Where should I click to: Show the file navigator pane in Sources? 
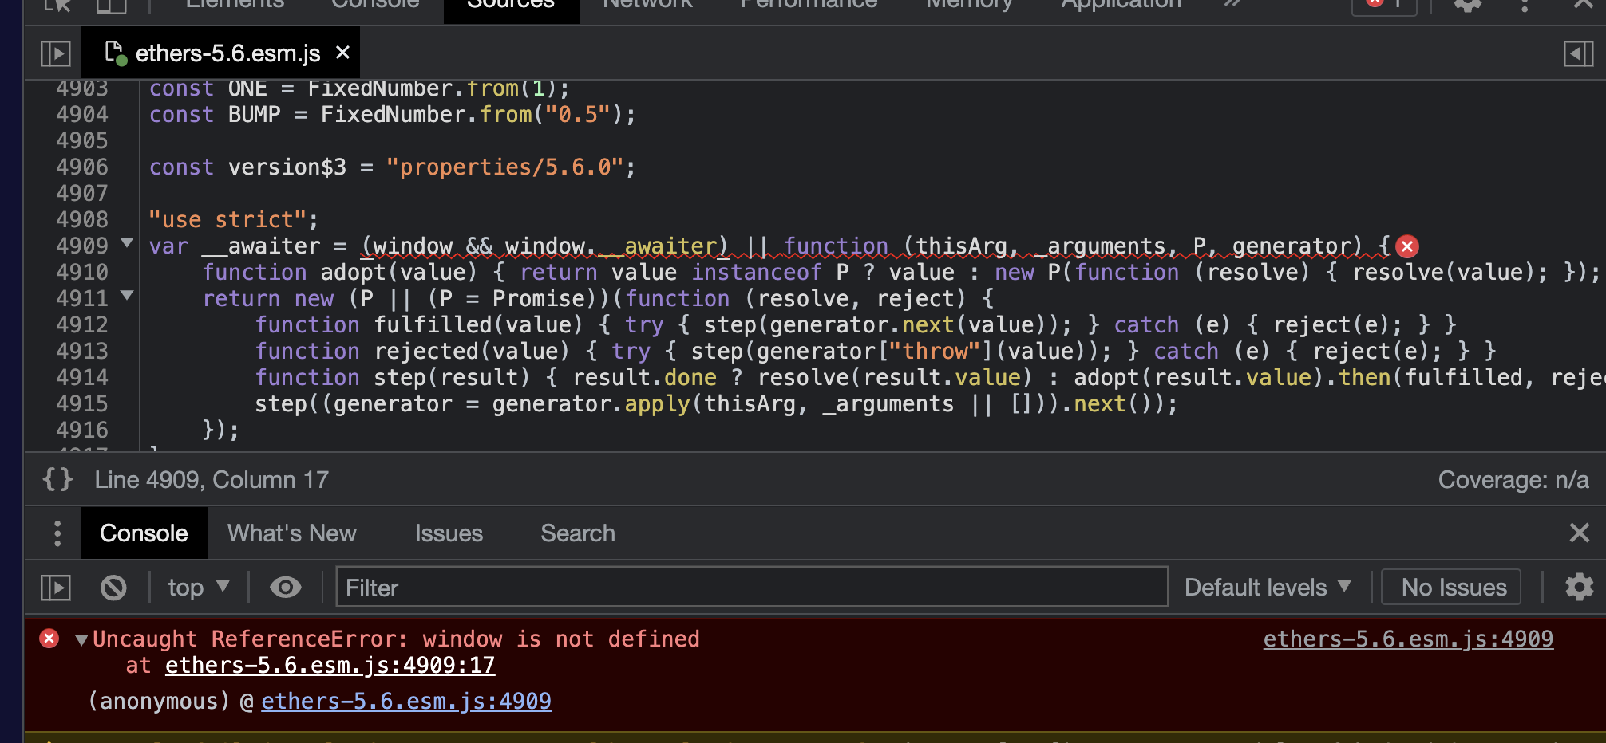click(56, 53)
